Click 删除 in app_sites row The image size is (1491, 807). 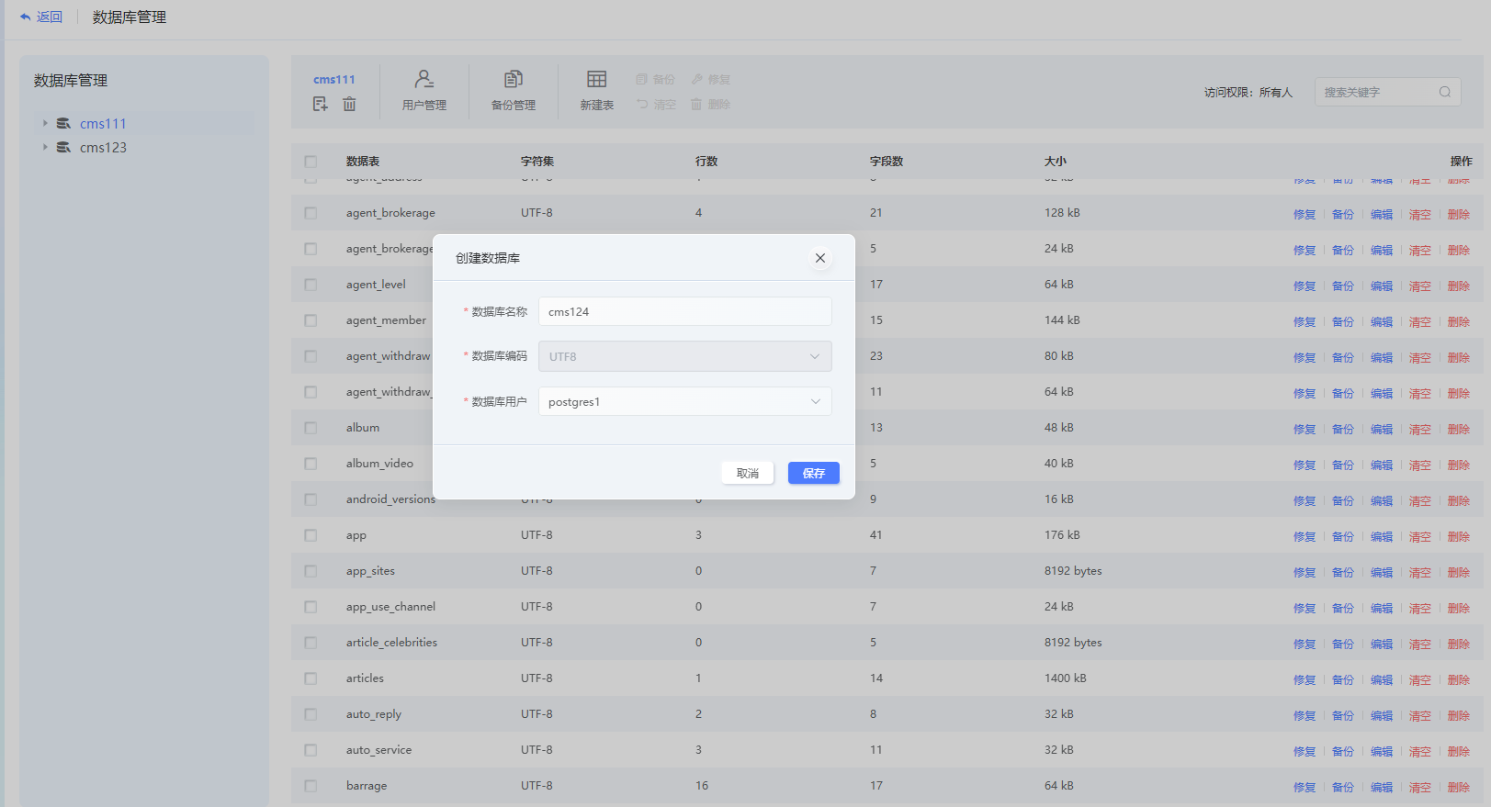coord(1459,572)
